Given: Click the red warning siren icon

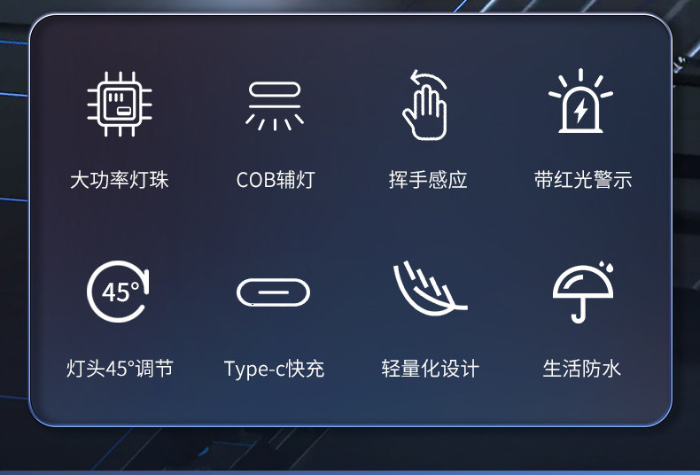Looking at the screenshot, I should [580, 101].
